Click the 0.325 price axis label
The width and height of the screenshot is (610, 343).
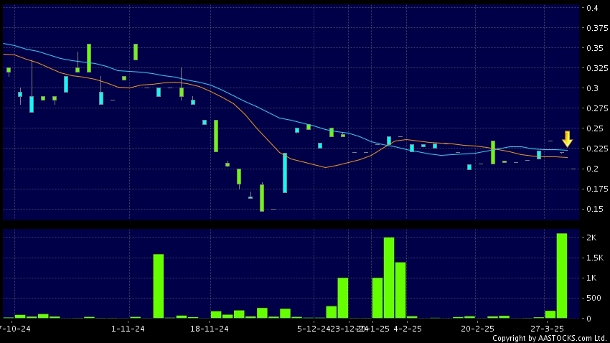[x=597, y=68]
